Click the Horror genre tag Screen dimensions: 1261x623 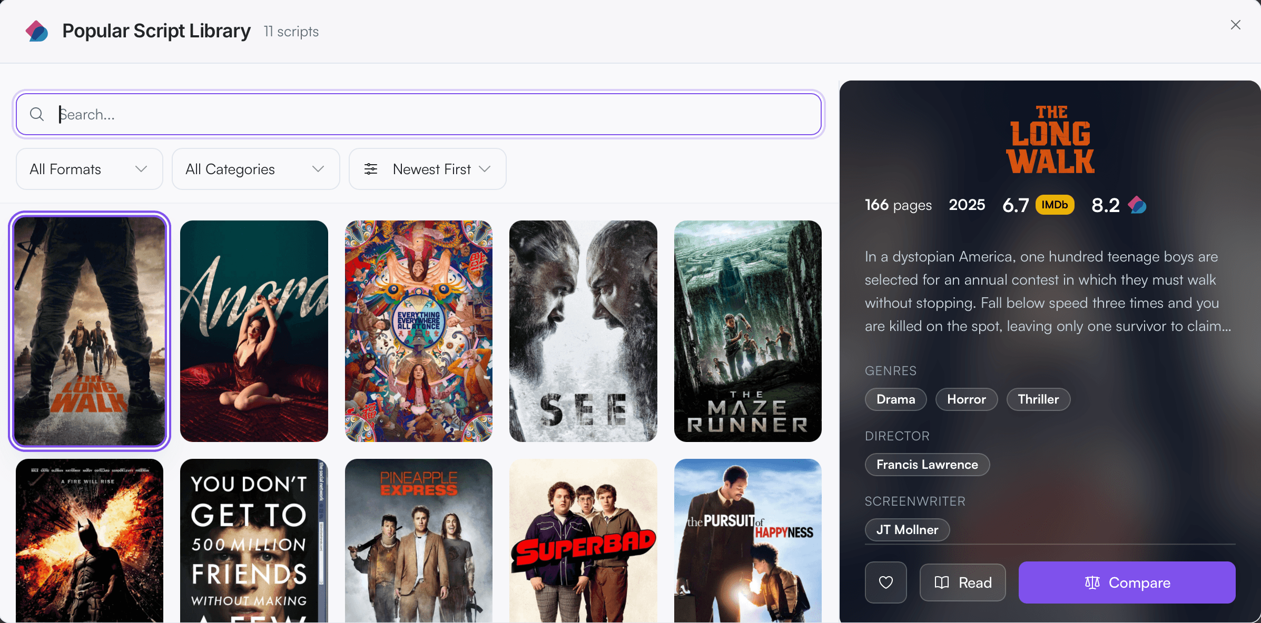point(967,399)
